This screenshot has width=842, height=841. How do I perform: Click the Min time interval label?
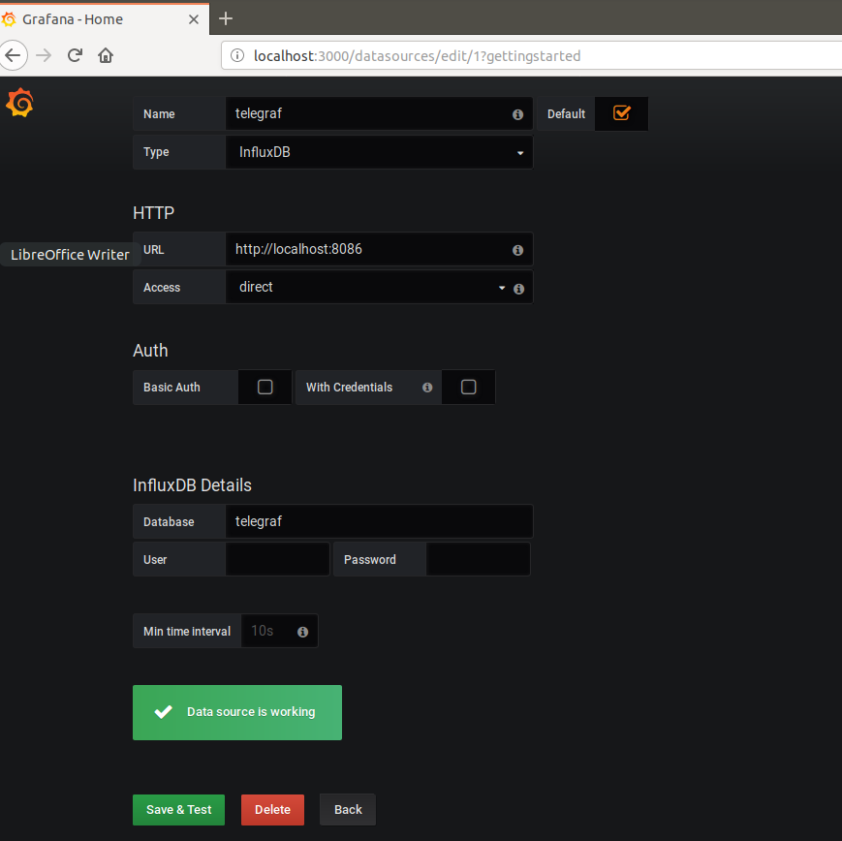click(x=187, y=631)
